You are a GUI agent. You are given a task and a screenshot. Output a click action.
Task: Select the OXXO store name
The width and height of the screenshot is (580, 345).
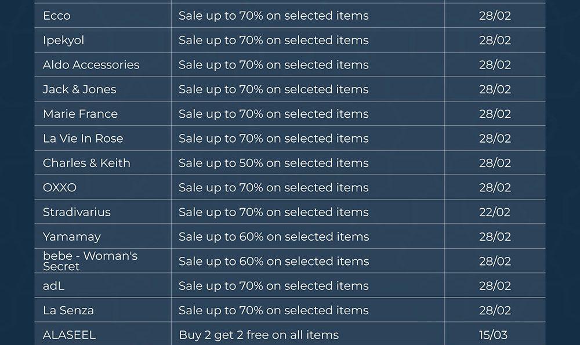tap(60, 188)
